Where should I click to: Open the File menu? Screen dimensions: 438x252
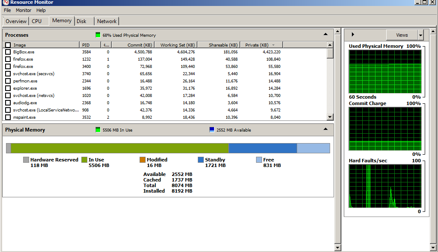(7, 10)
